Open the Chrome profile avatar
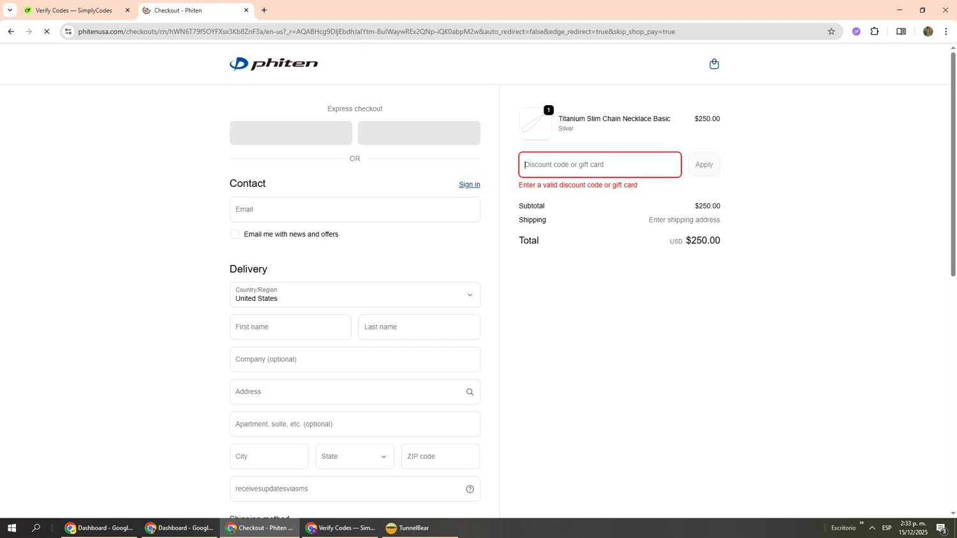The height and width of the screenshot is (538, 957). click(928, 31)
